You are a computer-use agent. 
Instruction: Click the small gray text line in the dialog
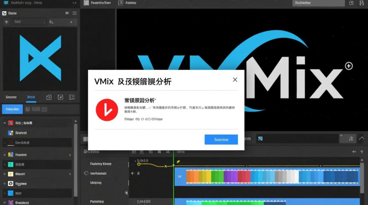click(x=143, y=119)
